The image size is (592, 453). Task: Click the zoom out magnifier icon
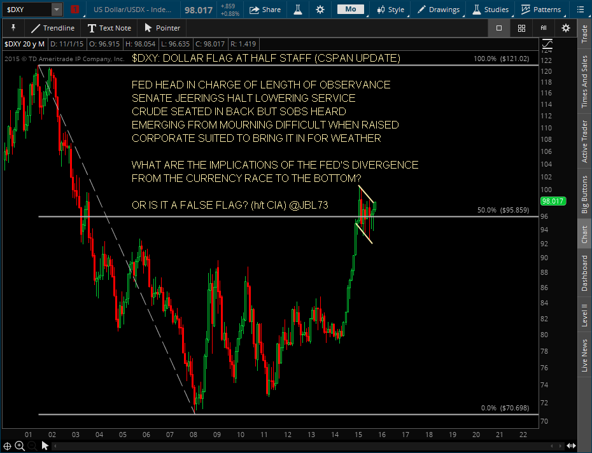point(32,446)
